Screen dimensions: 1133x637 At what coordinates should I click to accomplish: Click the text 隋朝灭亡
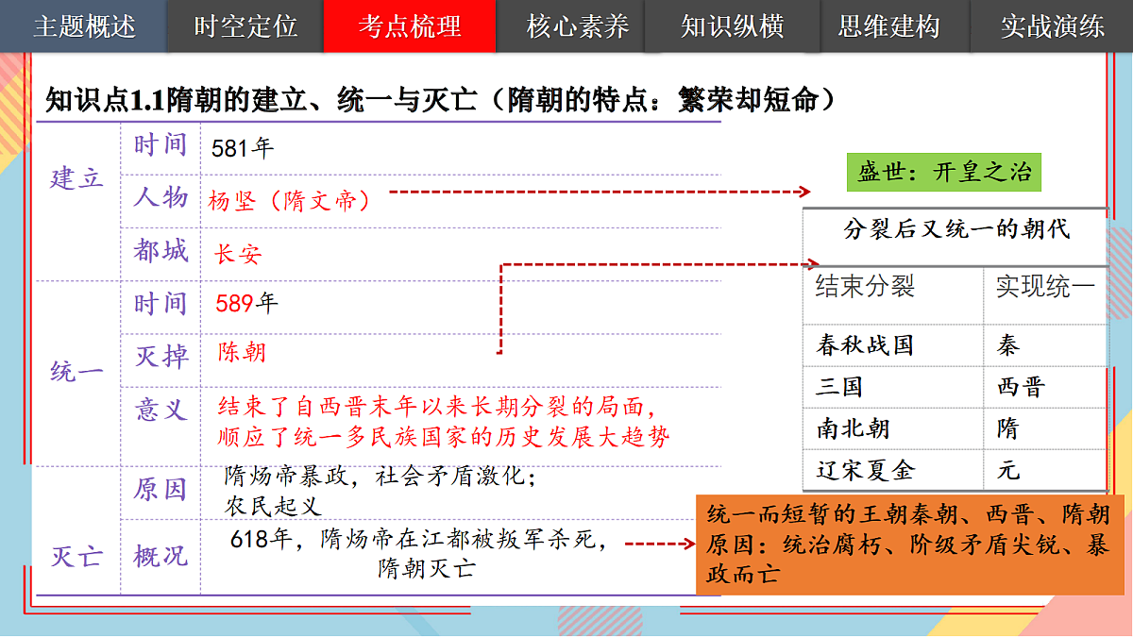[x=426, y=569]
